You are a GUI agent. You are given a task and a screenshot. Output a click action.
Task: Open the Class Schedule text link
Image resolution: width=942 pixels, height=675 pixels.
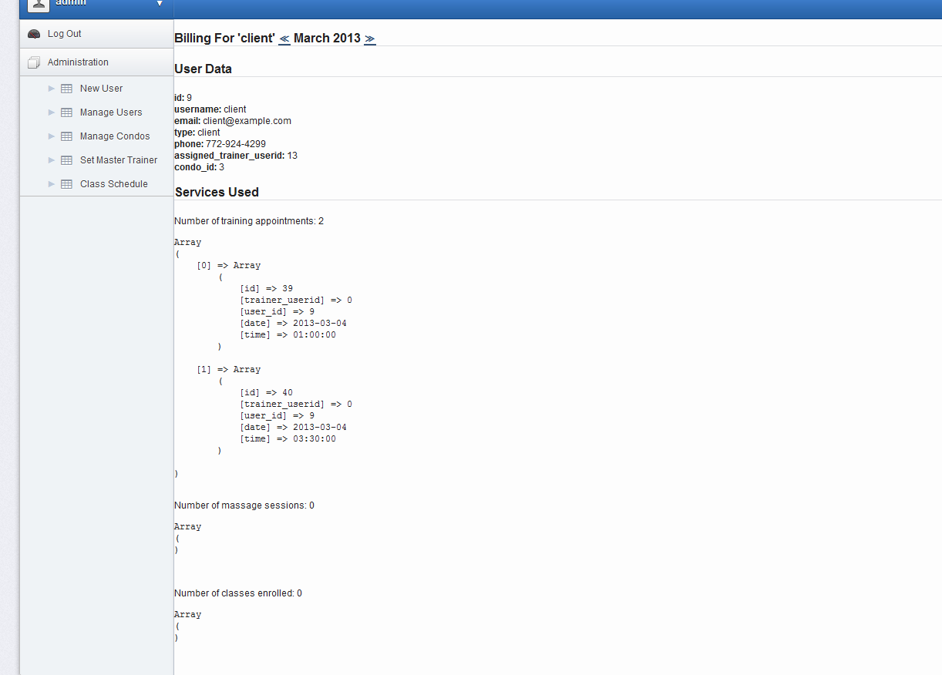[x=114, y=184]
